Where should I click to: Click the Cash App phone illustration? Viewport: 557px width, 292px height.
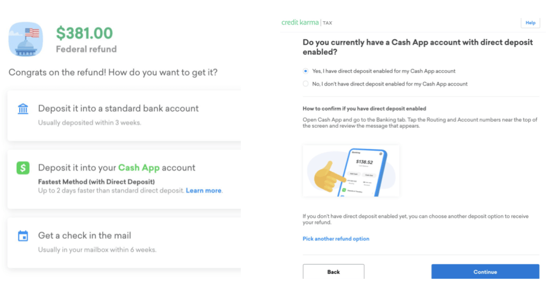click(x=351, y=171)
